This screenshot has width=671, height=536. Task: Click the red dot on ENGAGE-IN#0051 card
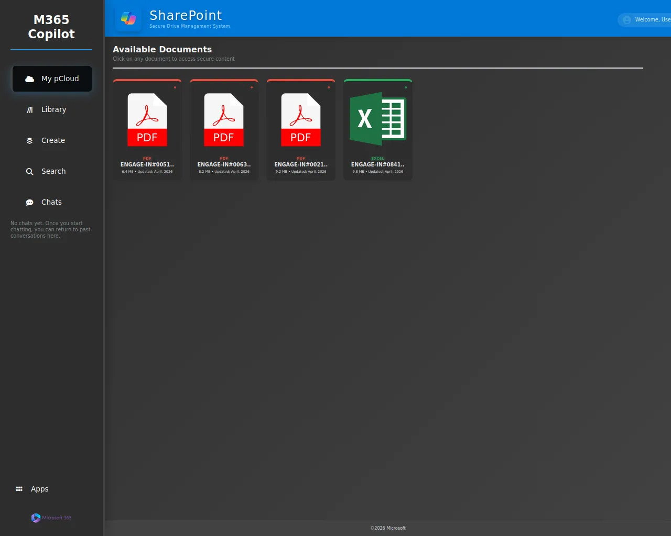[175, 87]
